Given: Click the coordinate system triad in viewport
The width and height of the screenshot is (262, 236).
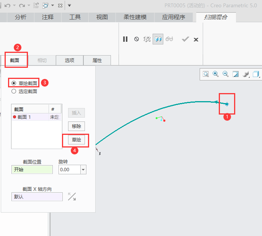Looking at the screenshot, I should 161,119.
